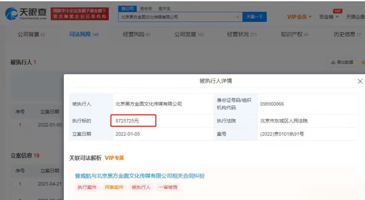Open the VIP会员 dropdown arrow
365x200 pixels.
tap(310, 17)
